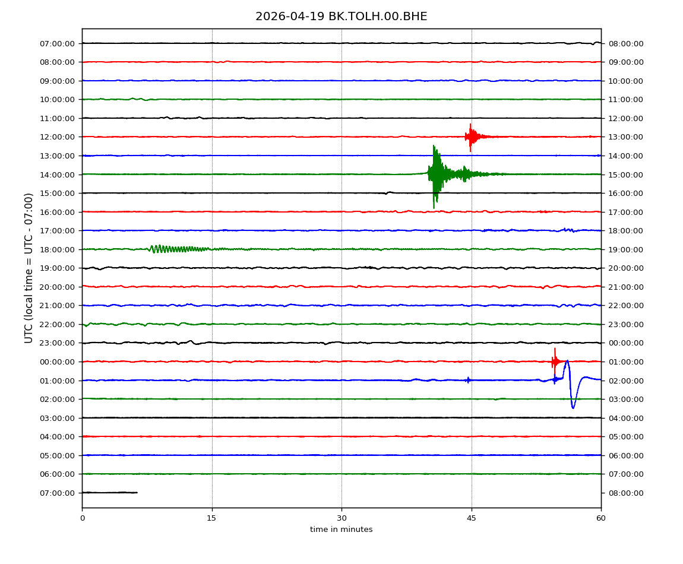This screenshot has width=683, height=564.
Task: Click the red seismic burst on 12:00:00 trace
Action: pos(471,137)
